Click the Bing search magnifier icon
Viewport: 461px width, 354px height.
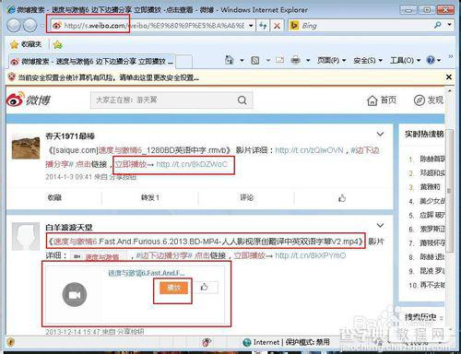(438, 25)
